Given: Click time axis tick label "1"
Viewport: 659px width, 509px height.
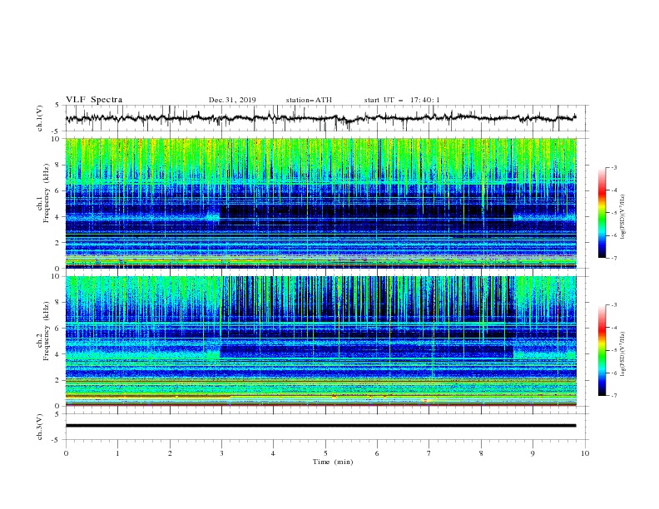Looking at the screenshot, I should (x=117, y=453).
